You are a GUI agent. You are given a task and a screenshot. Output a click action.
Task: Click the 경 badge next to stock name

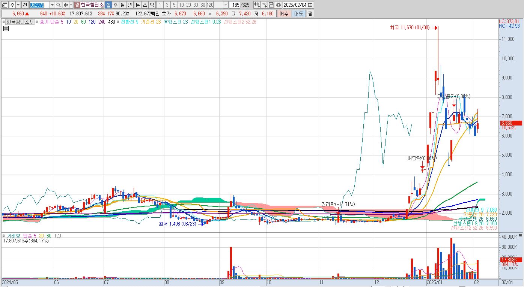77,5
